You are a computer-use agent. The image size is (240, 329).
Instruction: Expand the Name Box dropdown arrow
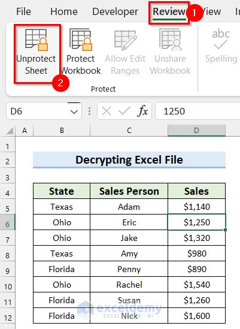point(74,111)
